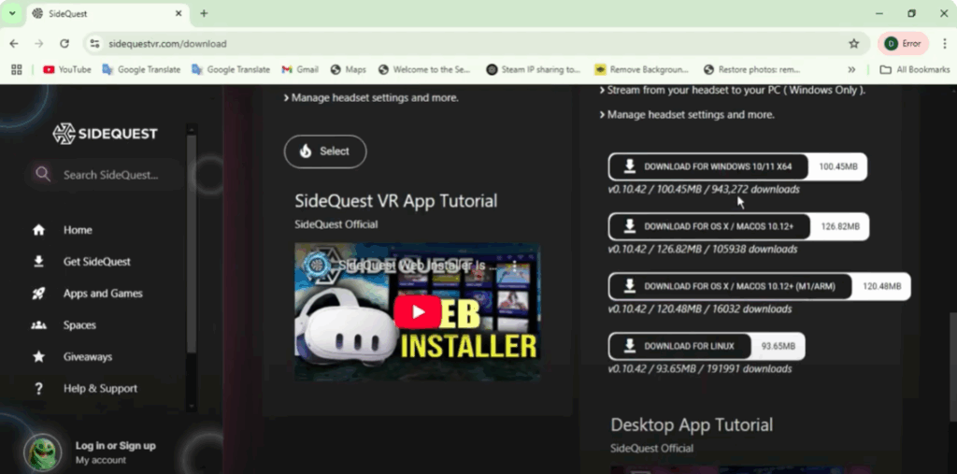Open the first Google Translate bookmark
The height and width of the screenshot is (474, 957).
click(x=142, y=69)
